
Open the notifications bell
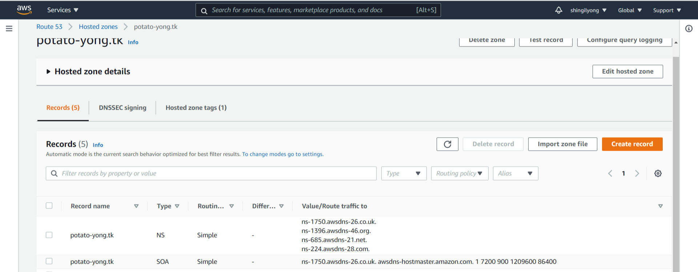559,10
